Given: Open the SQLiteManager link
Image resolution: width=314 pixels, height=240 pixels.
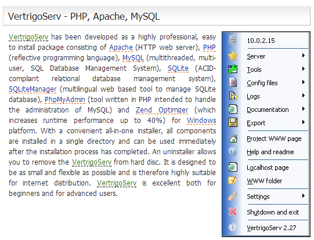Looking at the screenshot, I should (33, 89).
